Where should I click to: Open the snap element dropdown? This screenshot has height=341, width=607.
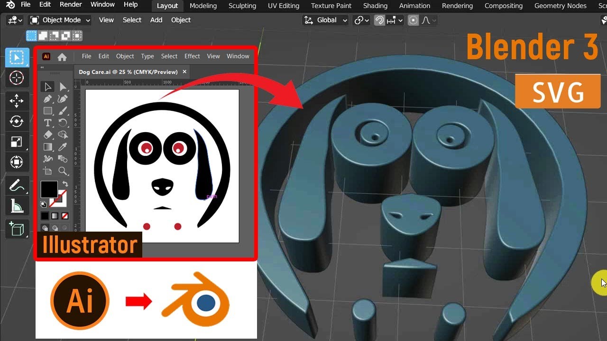(395, 20)
